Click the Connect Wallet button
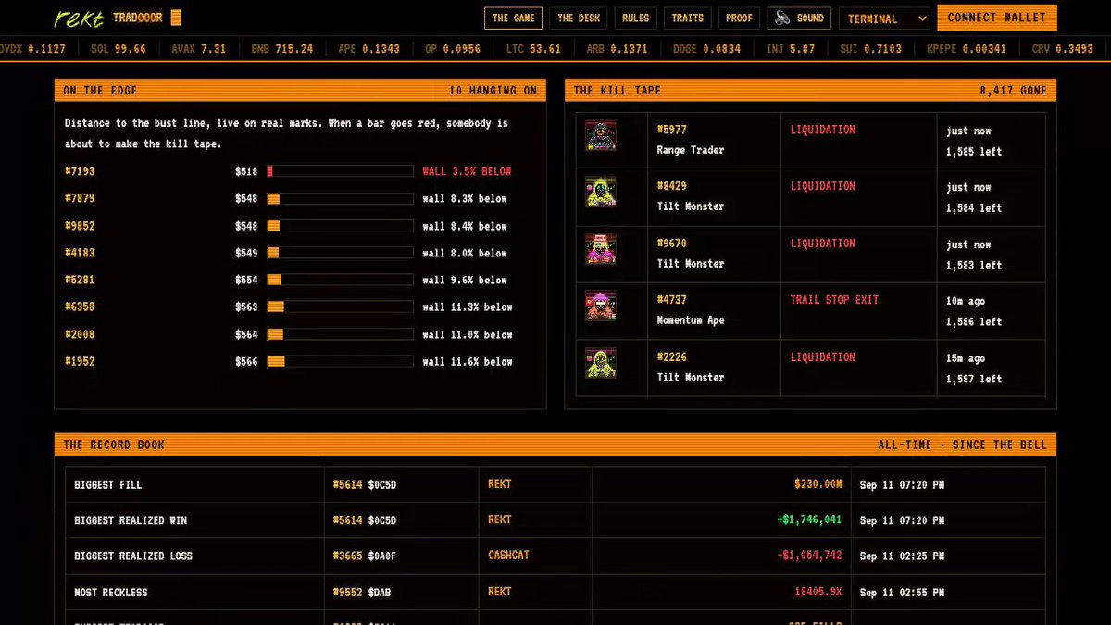Screen dimensions: 1111x625 click(996, 18)
